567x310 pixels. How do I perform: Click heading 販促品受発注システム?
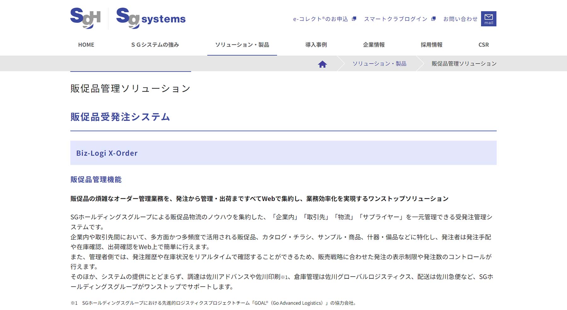tap(120, 117)
